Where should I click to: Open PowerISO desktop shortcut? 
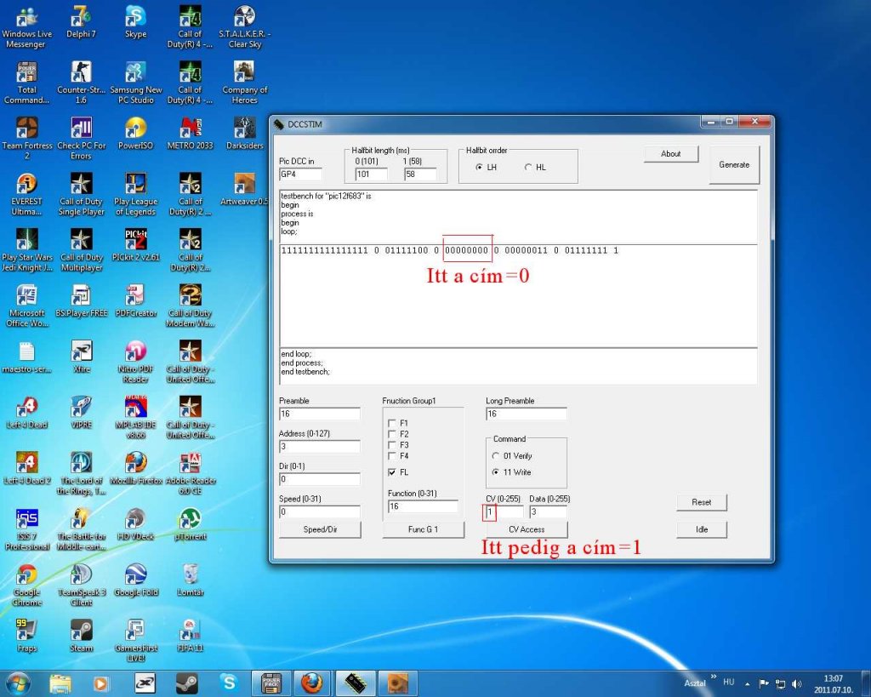(x=135, y=134)
